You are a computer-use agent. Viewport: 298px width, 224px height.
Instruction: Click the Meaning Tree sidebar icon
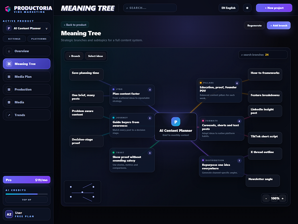coord(9,64)
